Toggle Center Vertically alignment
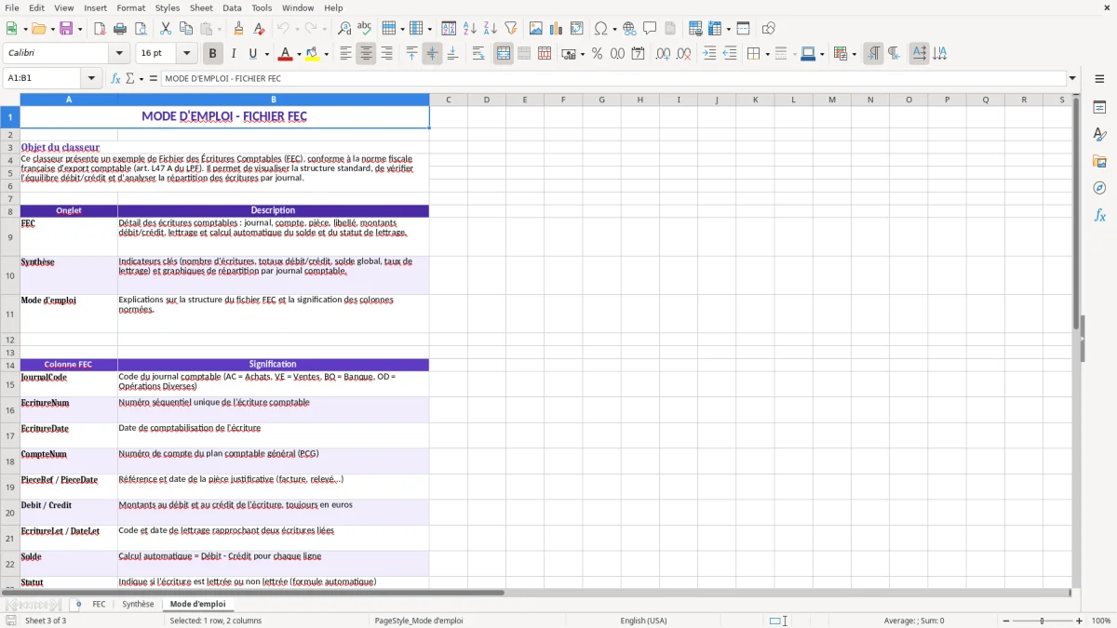Viewport: 1117px width, 628px height. pyautogui.click(x=432, y=54)
